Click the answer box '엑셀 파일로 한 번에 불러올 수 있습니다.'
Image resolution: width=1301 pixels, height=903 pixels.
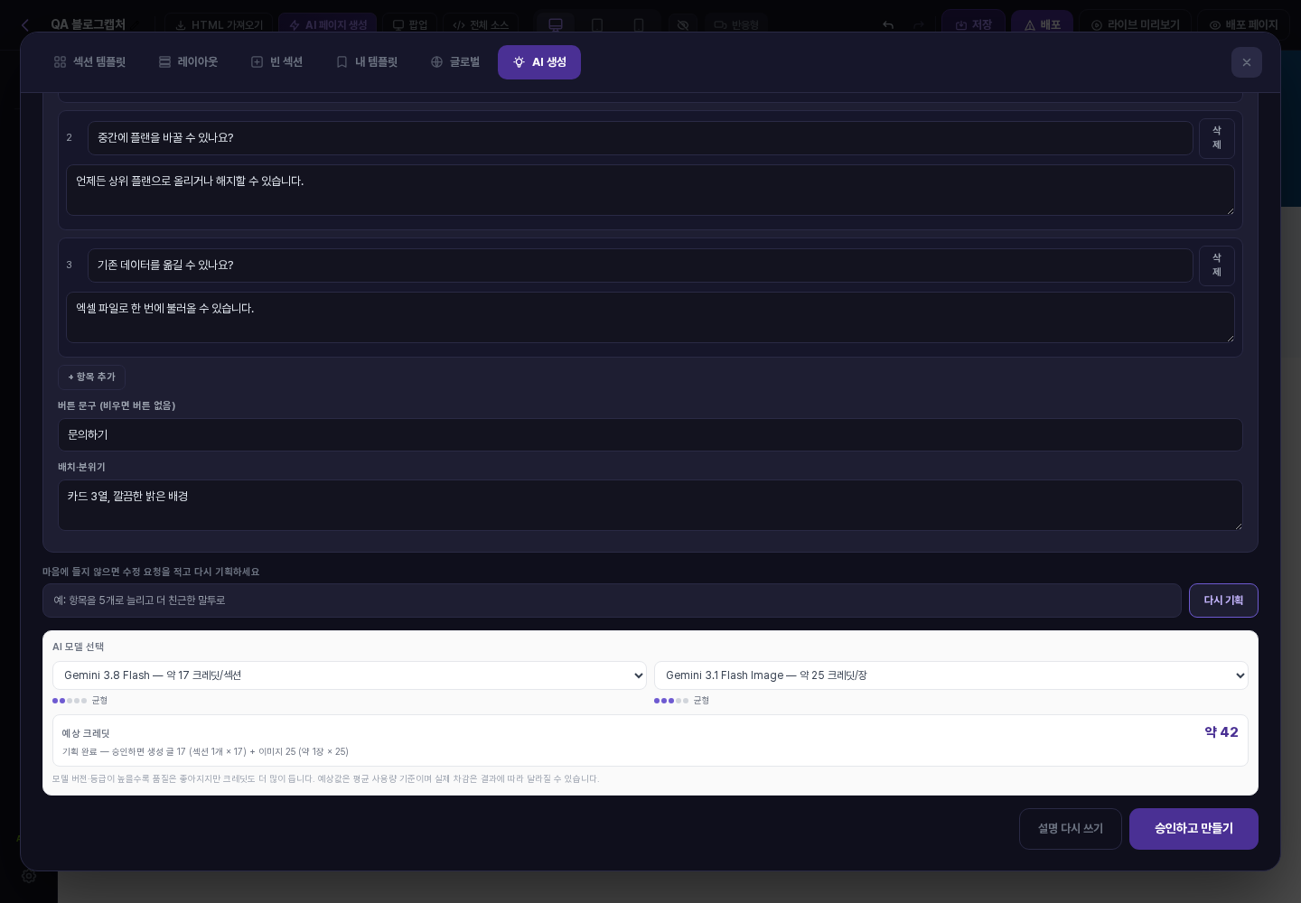[x=650, y=317]
